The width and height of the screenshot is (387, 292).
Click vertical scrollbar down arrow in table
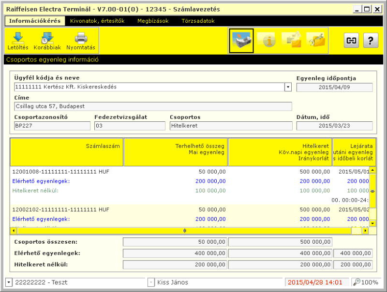point(372,223)
